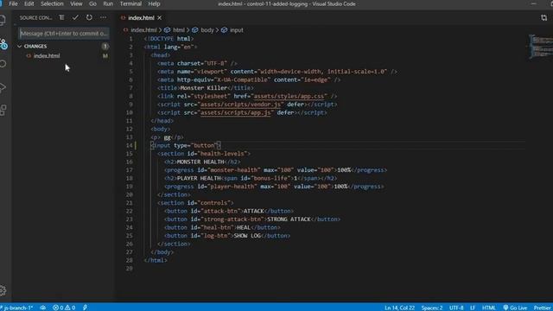Click index.html in breadcrumb

coord(143,30)
